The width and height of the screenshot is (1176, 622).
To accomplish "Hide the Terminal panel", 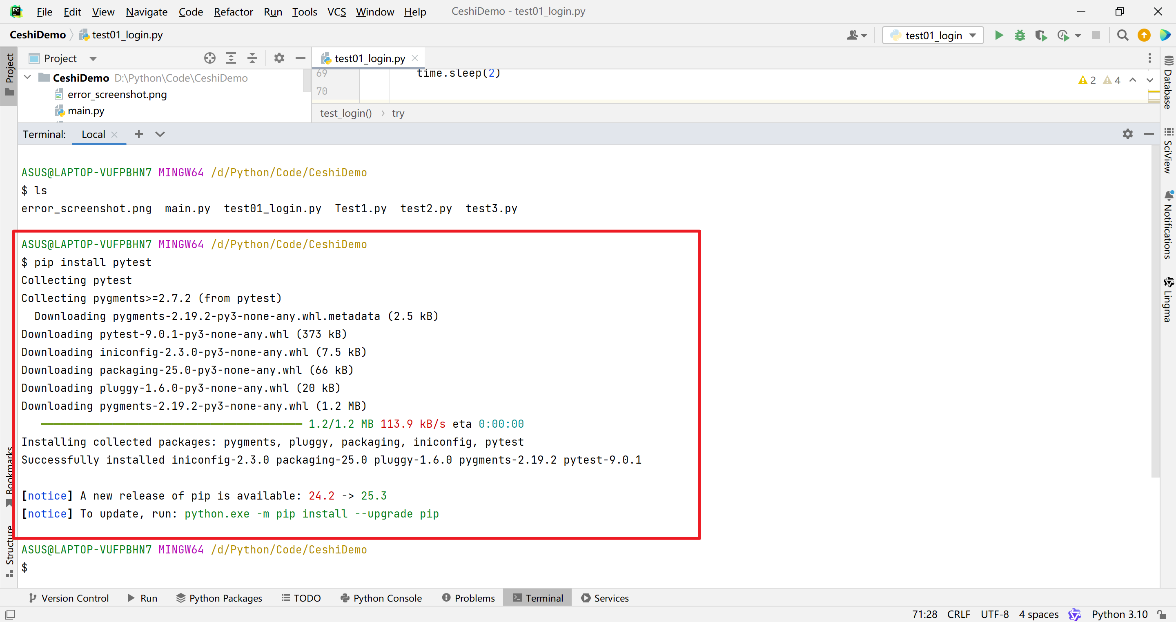I will pos(1149,134).
